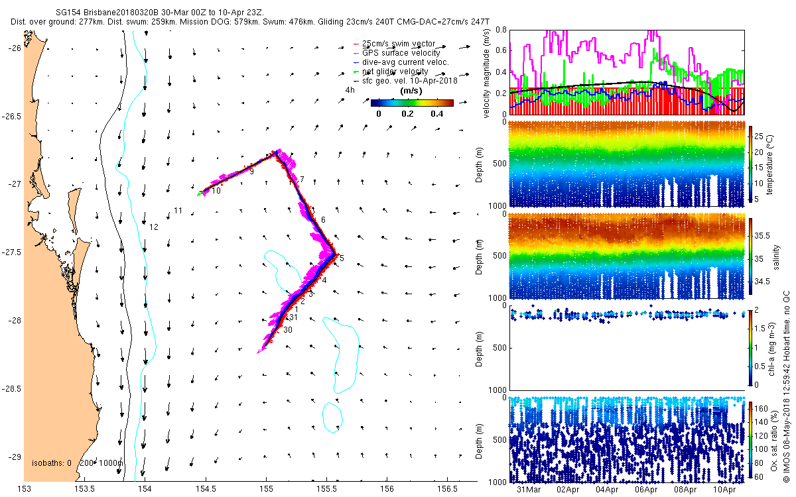Click day marker "9" on glider track
This screenshot has width=796, height=497.
[x=252, y=172]
